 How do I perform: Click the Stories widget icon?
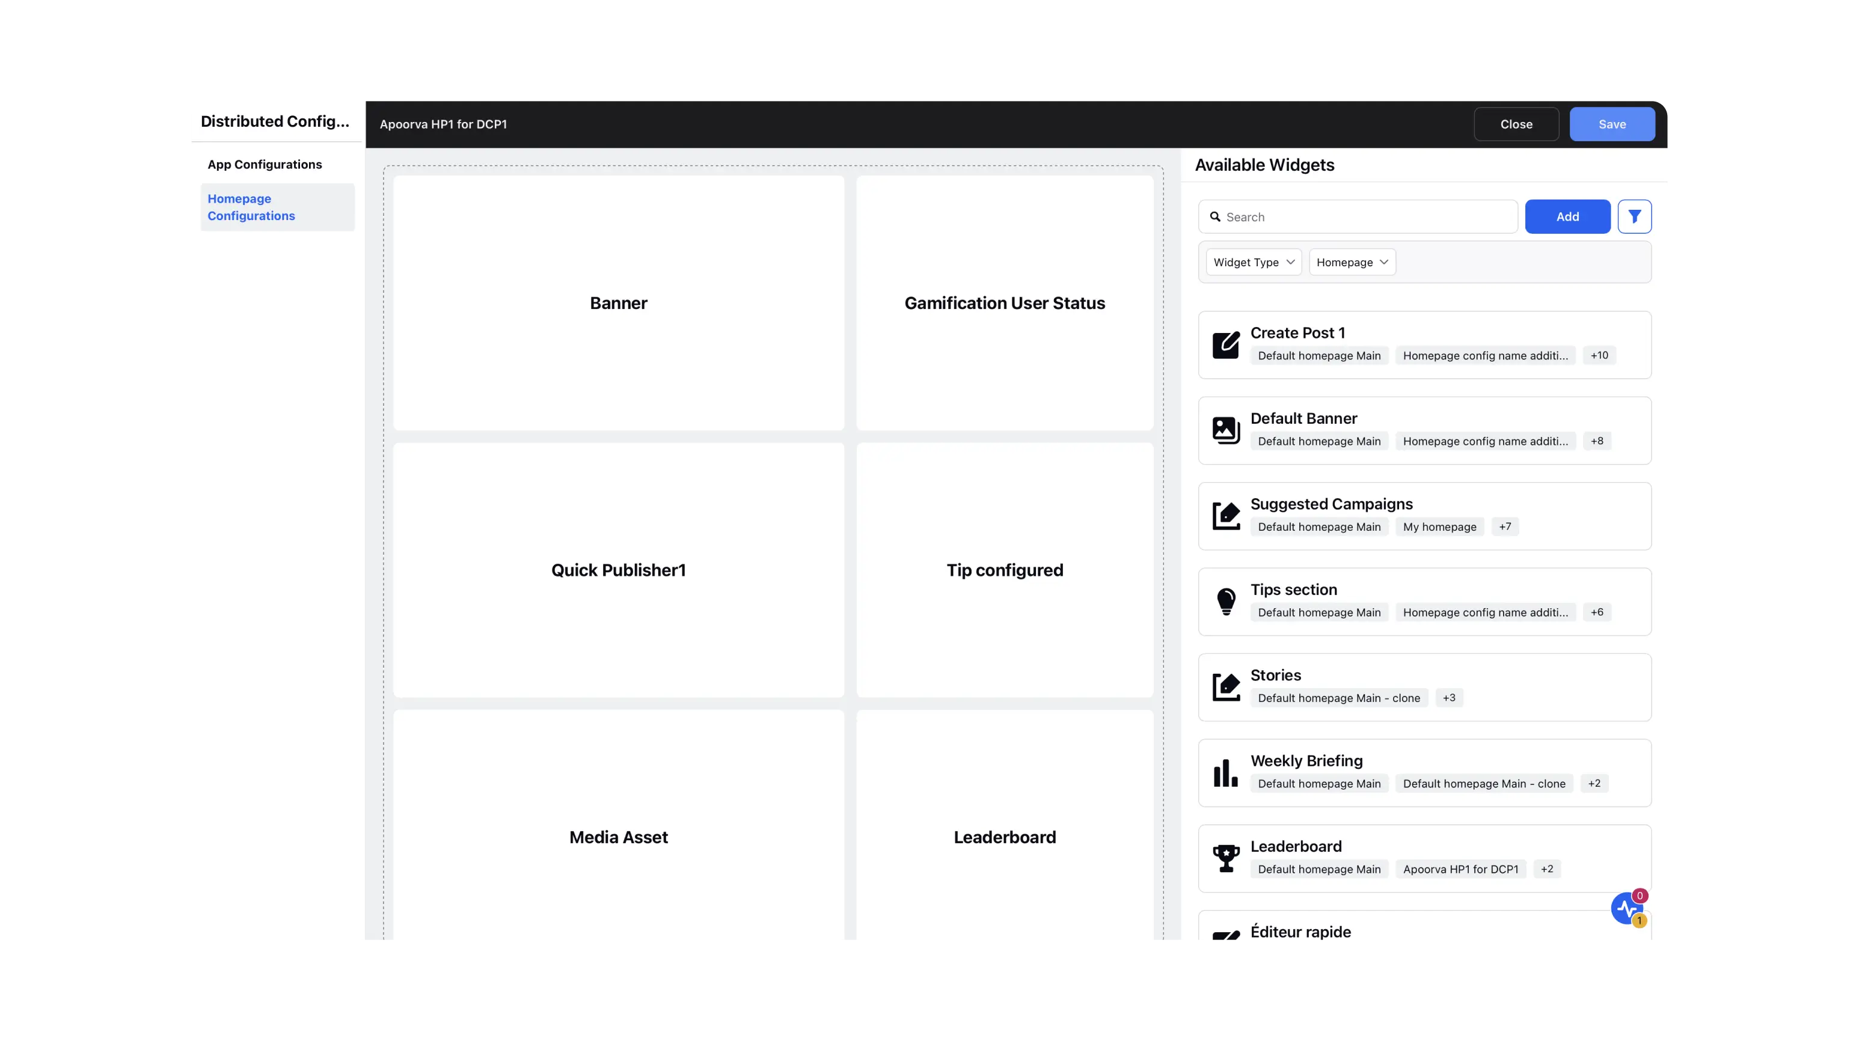coord(1225,687)
